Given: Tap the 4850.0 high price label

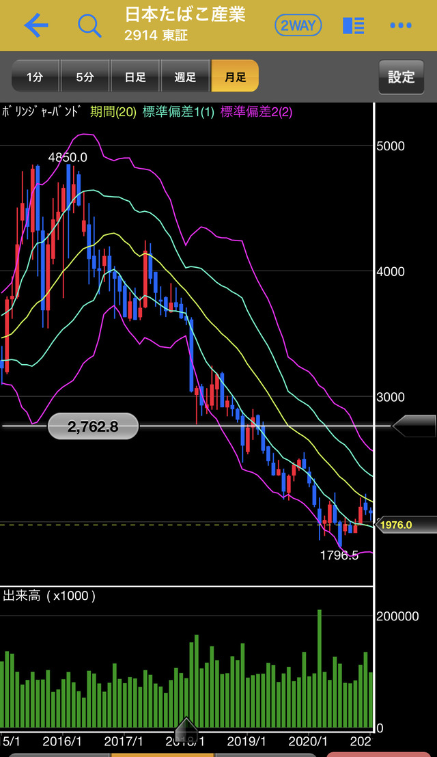Looking at the screenshot, I should point(68,157).
